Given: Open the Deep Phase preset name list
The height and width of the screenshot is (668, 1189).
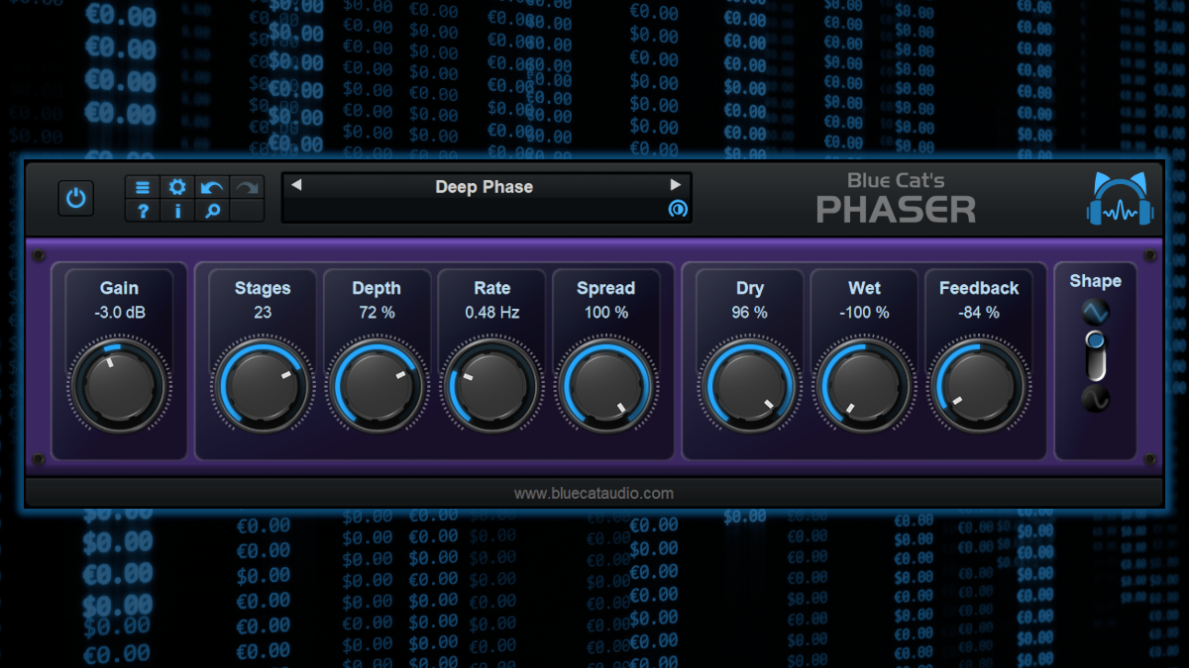Looking at the screenshot, I should click(x=485, y=186).
